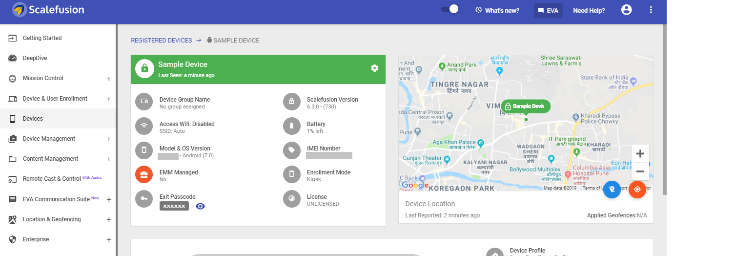Open the EVA chat button
The width and height of the screenshot is (735, 256).
[x=548, y=10]
